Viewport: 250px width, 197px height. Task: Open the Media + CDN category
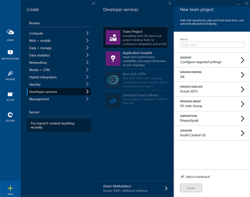click(59, 70)
